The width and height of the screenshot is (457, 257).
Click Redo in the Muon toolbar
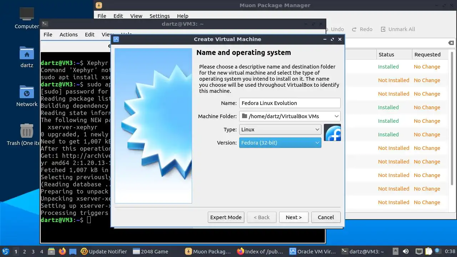(362, 29)
